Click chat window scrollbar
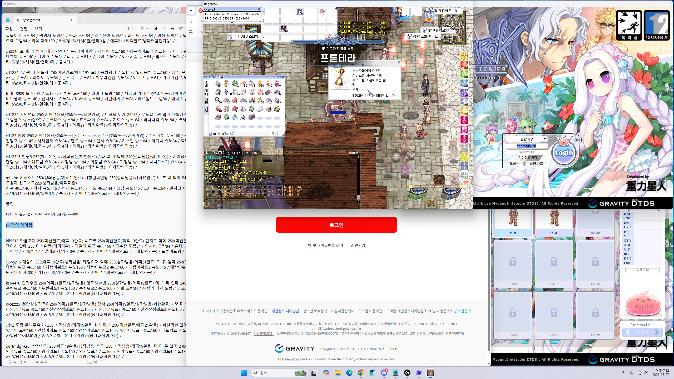 (x=358, y=178)
